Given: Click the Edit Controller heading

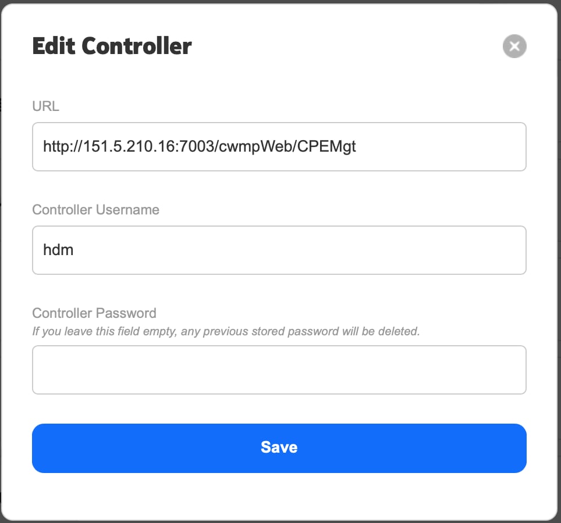Looking at the screenshot, I should pyautogui.click(x=112, y=46).
